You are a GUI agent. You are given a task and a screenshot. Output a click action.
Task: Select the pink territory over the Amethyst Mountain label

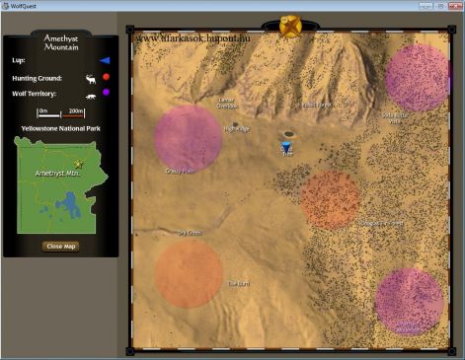(x=410, y=302)
